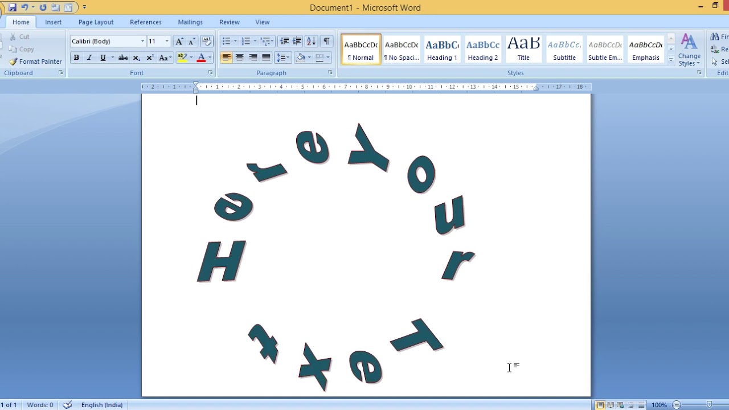Apply the Title style
Image resolution: width=729 pixels, height=410 pixels.
pos(523,50)
